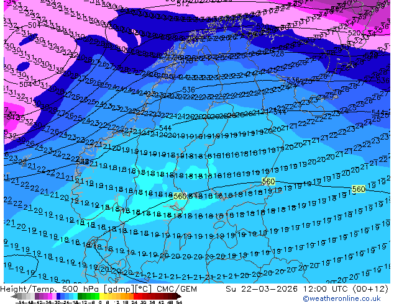Click the gray left arrow end of legend
The width and height of the screenshot is (394, 304).
[14, 296]
